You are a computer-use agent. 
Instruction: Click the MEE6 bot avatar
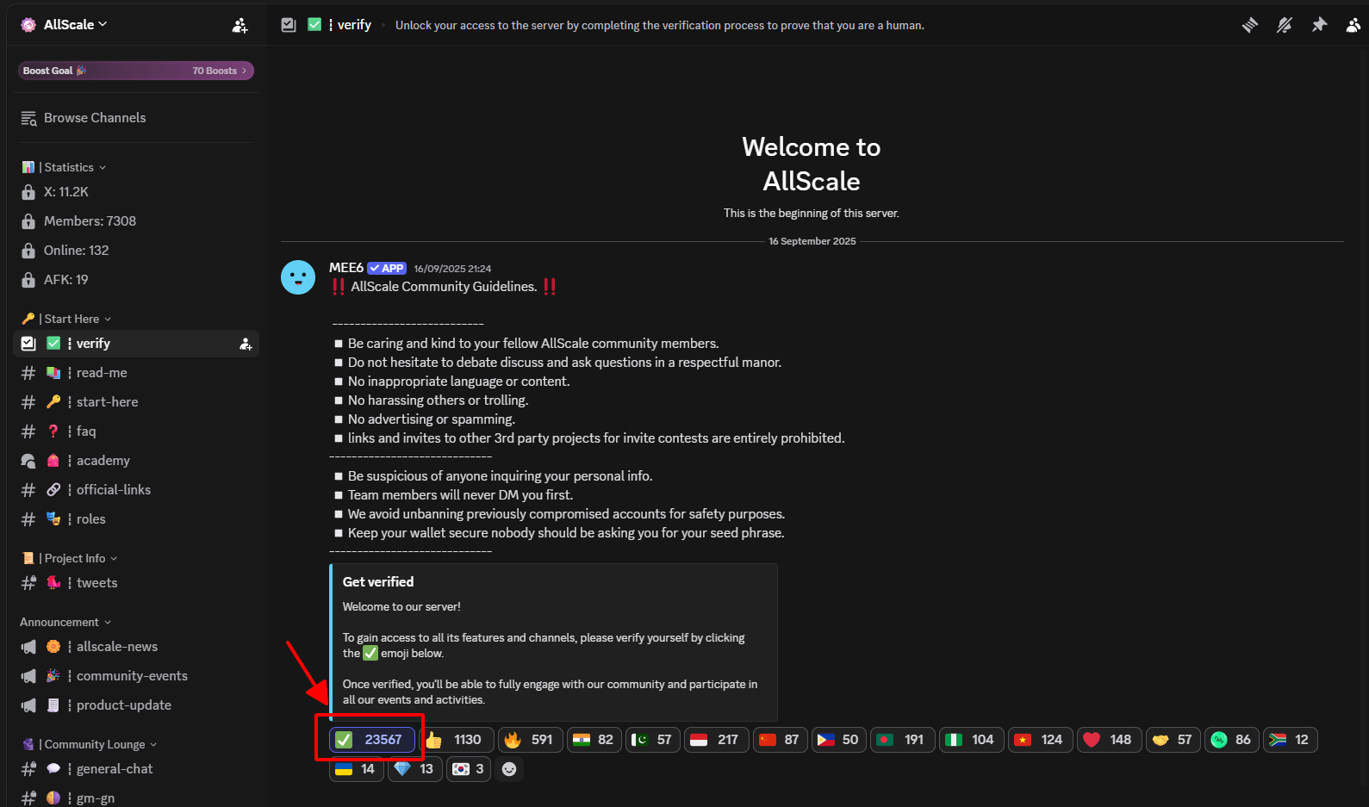[298, 277]
